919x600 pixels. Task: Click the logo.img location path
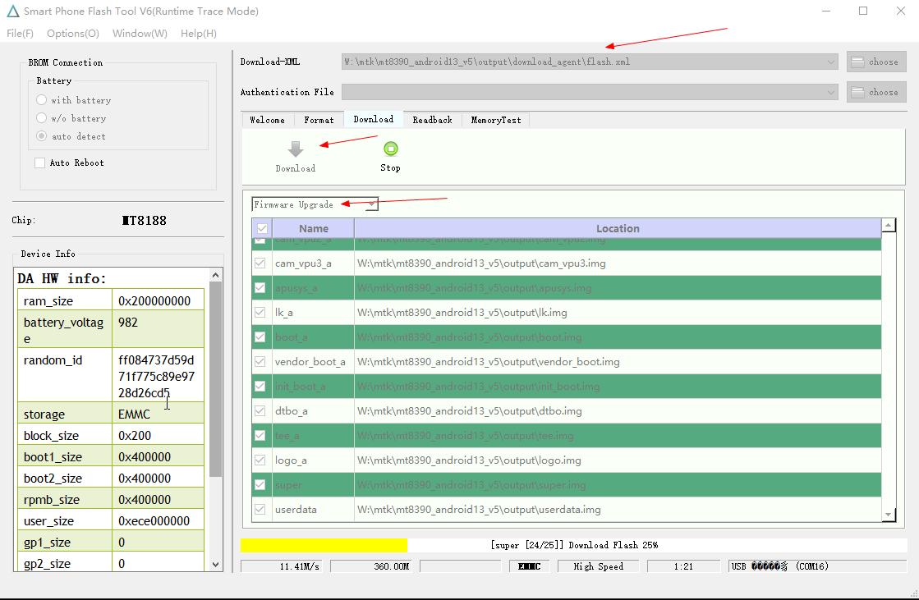pyautogui.click(x=469, y=460)
